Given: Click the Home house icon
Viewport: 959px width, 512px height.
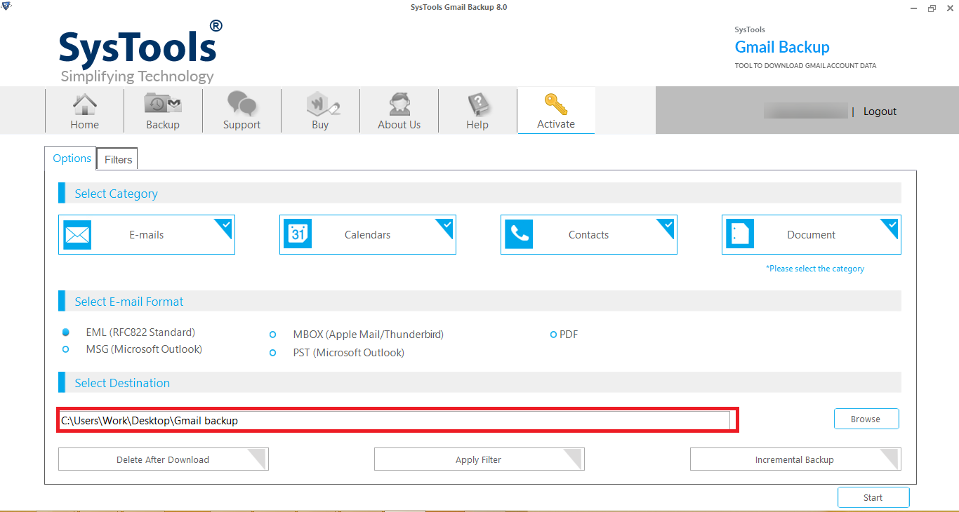Looking at the screenshot, I should [x=85, y=105].
